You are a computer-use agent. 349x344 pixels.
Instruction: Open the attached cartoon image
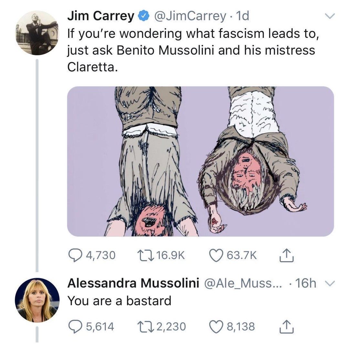coord(200,161)
